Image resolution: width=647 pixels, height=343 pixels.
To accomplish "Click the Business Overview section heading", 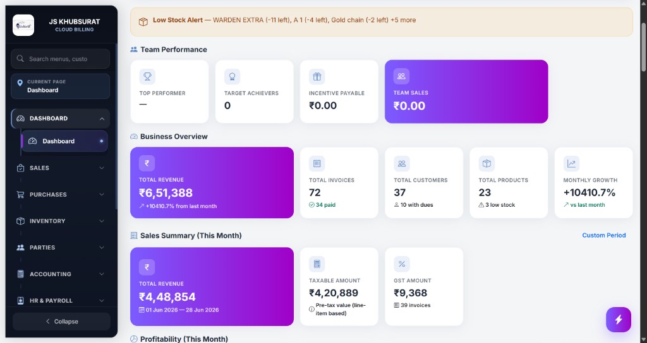I will [x=174, y=136].
